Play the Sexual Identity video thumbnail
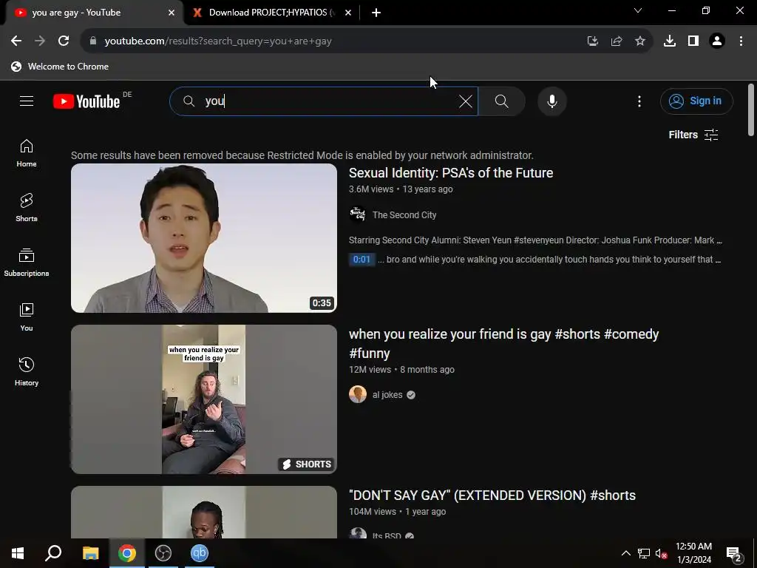 pyautogui.click(x=204, y=238)
